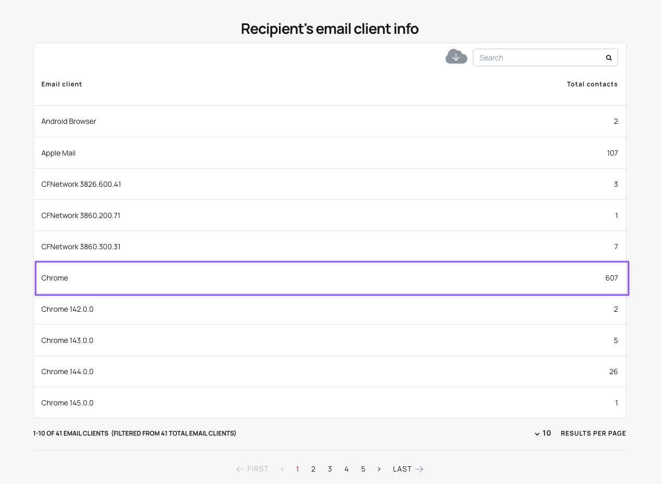The image size is (662, 484).
Task: Click current page number 1
Action: (x=297, y=469)
